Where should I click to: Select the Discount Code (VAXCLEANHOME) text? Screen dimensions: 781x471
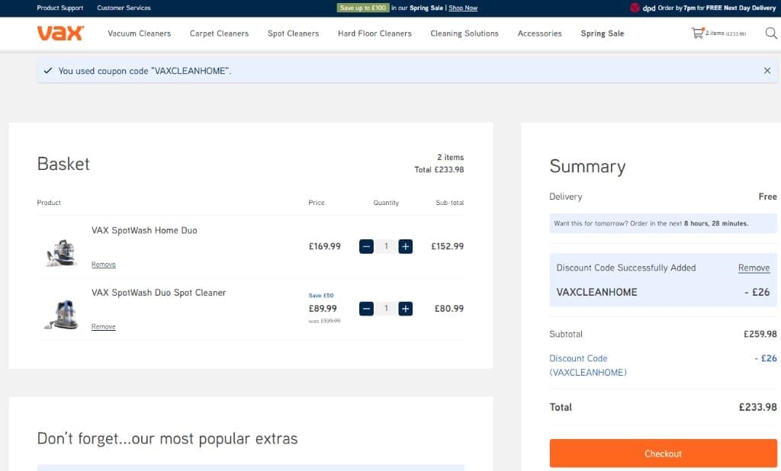click(x=588, y=366)
